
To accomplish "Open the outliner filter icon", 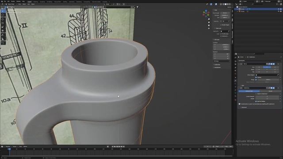I will (277, 4).
